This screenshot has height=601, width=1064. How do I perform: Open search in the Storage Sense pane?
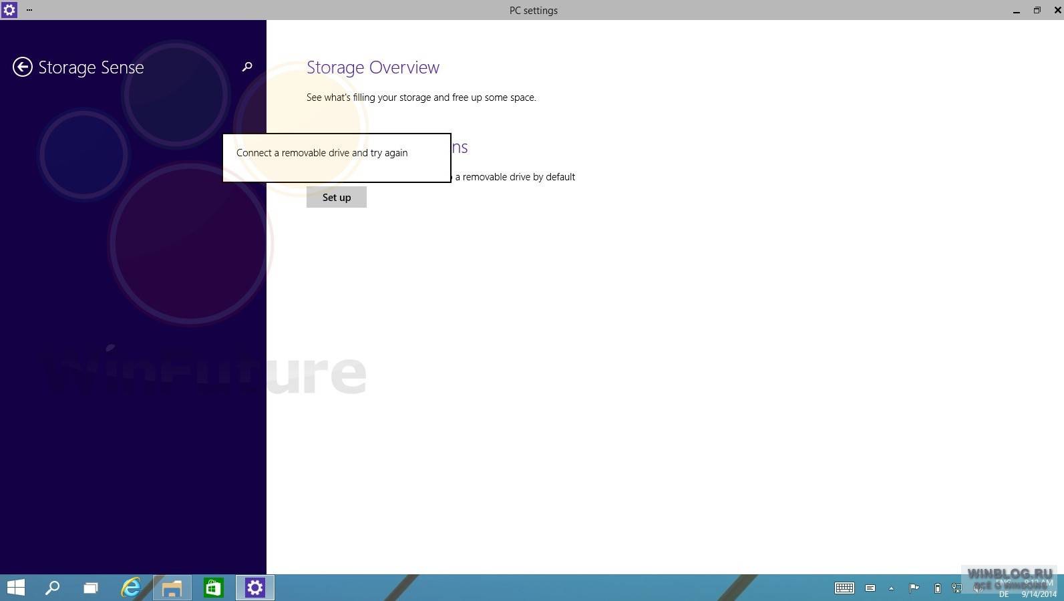pyautogui.click(x=247, y=67)
